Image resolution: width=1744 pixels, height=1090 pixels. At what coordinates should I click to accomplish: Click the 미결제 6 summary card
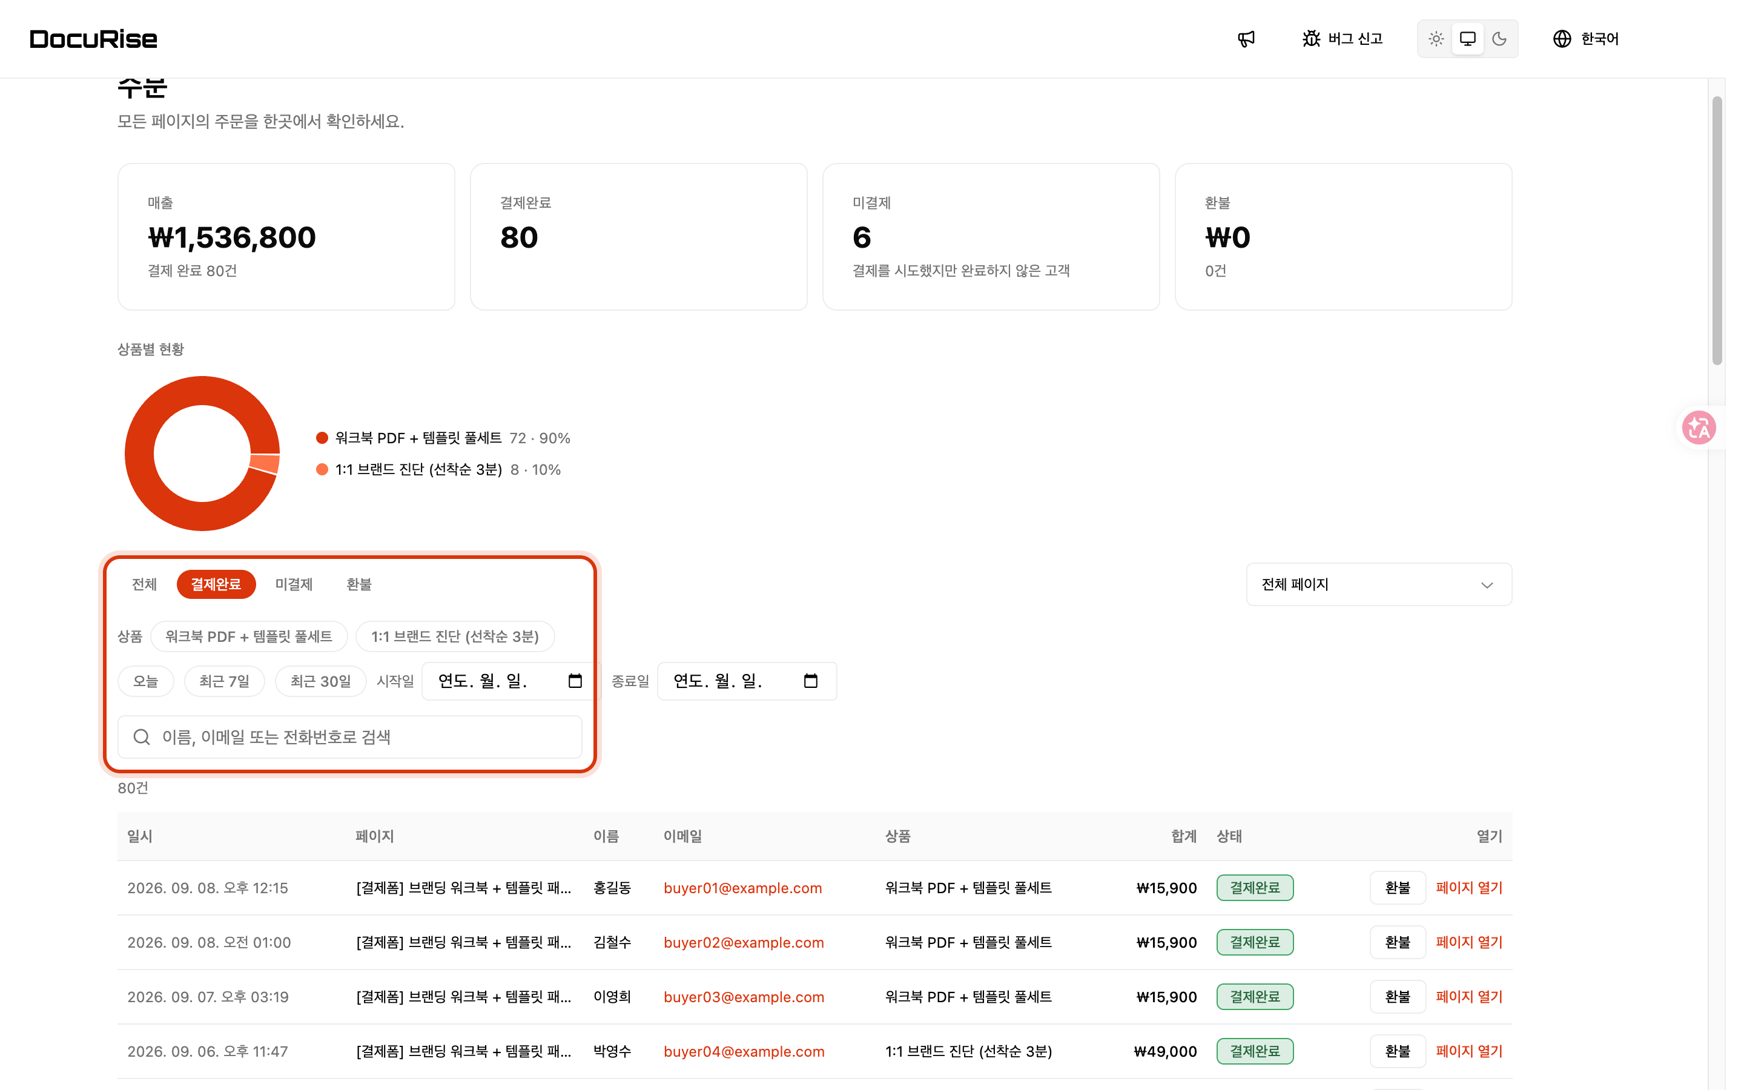click(991, 236)
